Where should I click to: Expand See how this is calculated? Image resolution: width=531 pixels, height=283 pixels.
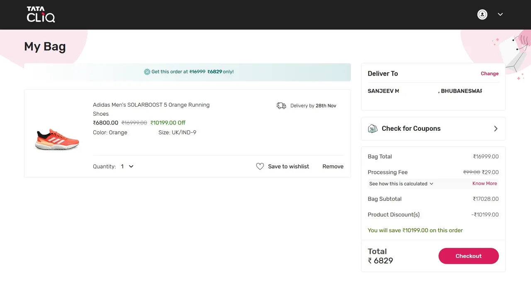click(x=401, y=184)
